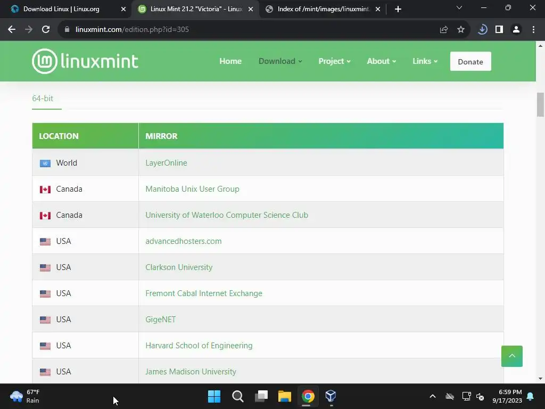The height and width of the screenshot is (409, 545).
Task: Open File Explorer from the taskbar
Action: pos(285,396)
